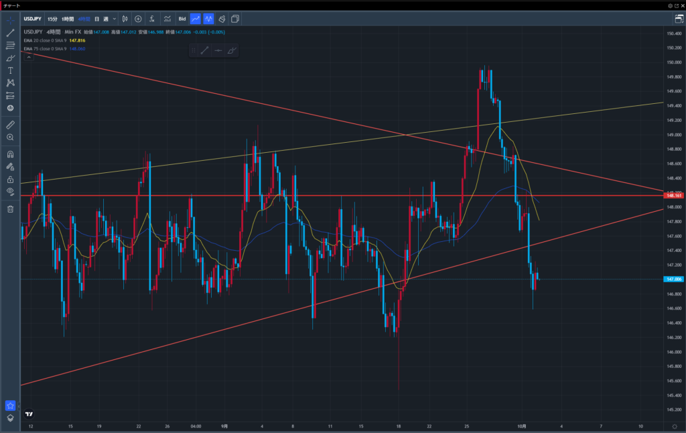This screenshot has height=433, width=686.
Task: Open the brush drawing tool
Action: [x=10, y=58]
